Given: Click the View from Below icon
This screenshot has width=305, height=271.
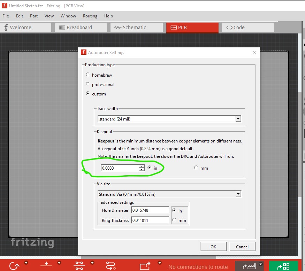Looking at the screenshot, I should [46, 264].
